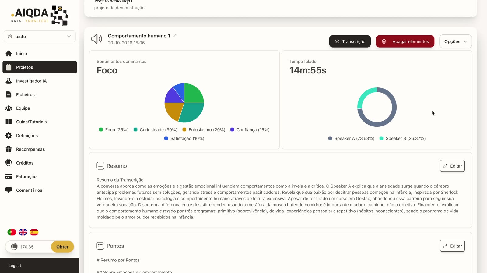Open Faturação page
This screenshot has height=273, width=487.
[40, 176]
